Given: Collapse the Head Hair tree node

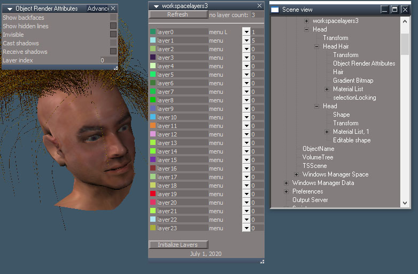Looking at the screenshot, I should (x=316, y=46).
